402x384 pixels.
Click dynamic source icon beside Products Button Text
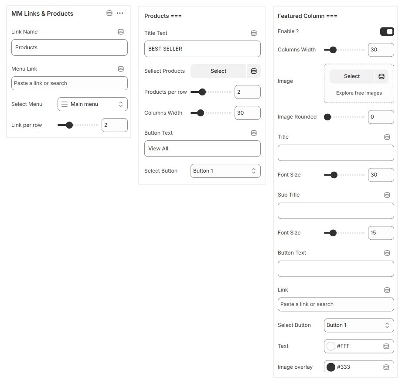(254, 133)
